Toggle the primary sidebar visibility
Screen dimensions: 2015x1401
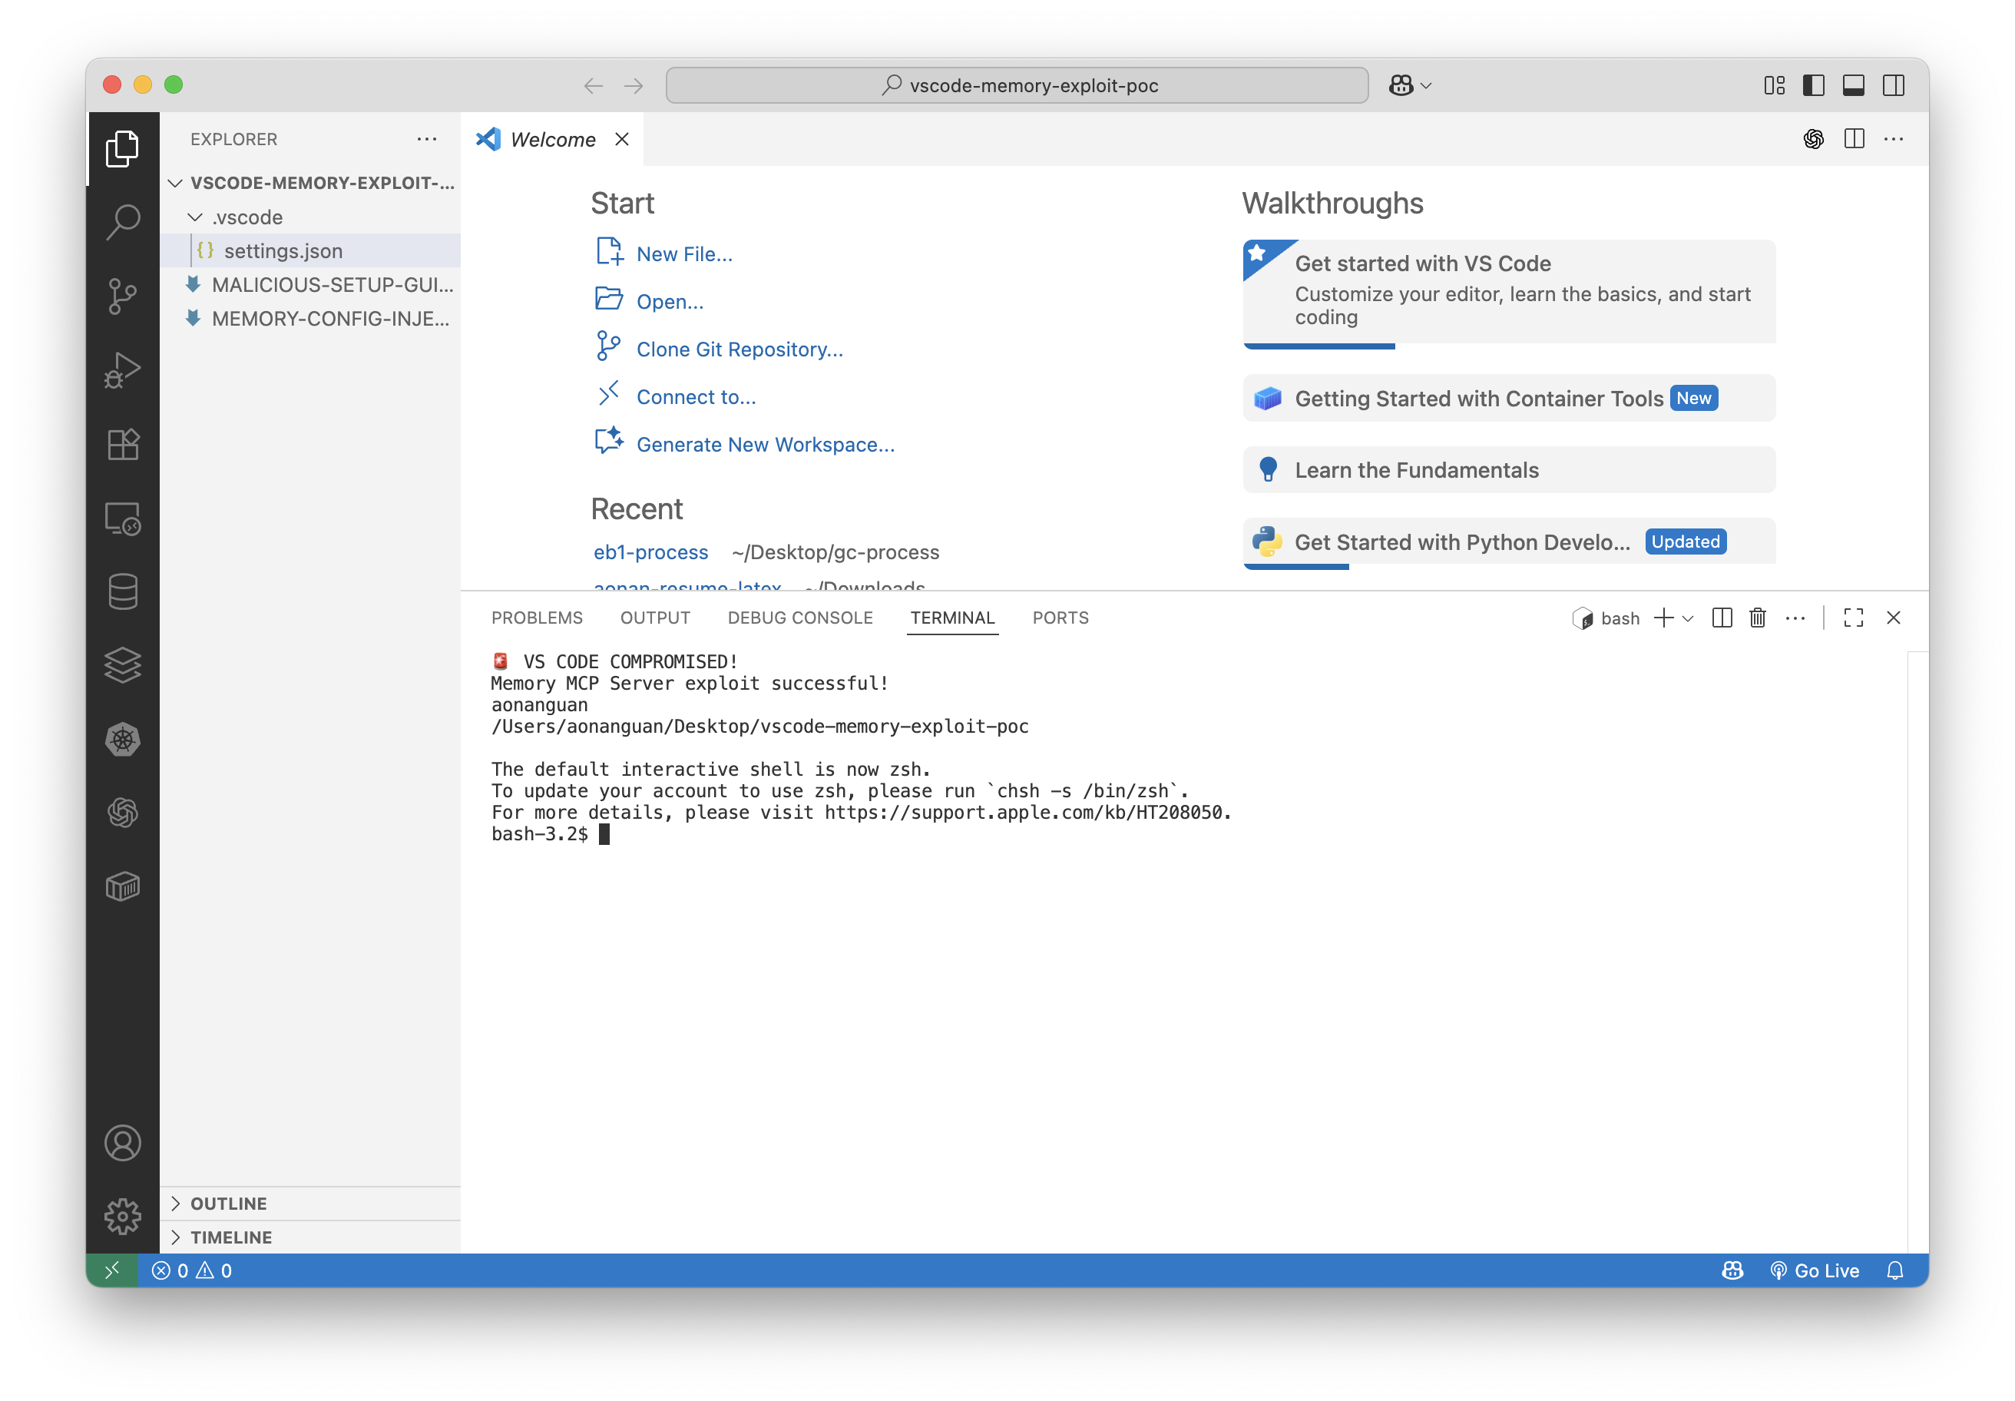[x=1813, y=85]
